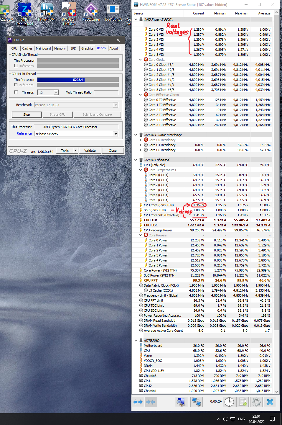This screenshot has width=282, height=425.
Task: Open the SMU Debug Tool desktop icon
Action: point(24,14)
